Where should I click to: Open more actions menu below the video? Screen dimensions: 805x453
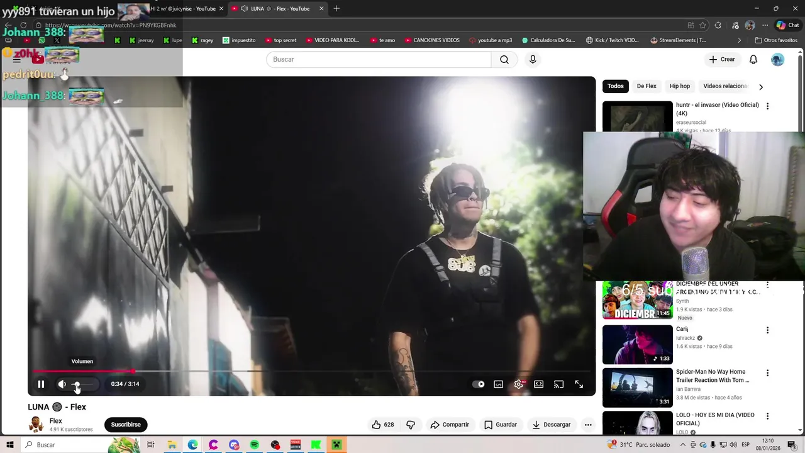(x=588, y=425)
